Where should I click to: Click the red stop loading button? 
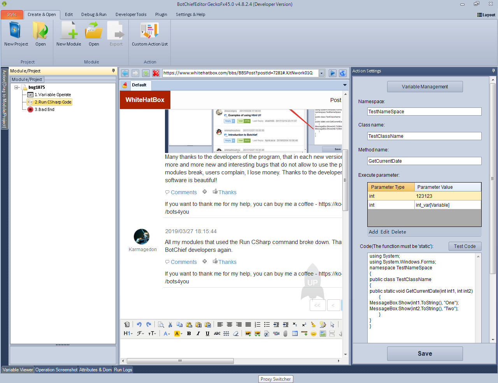coord(156,73)
